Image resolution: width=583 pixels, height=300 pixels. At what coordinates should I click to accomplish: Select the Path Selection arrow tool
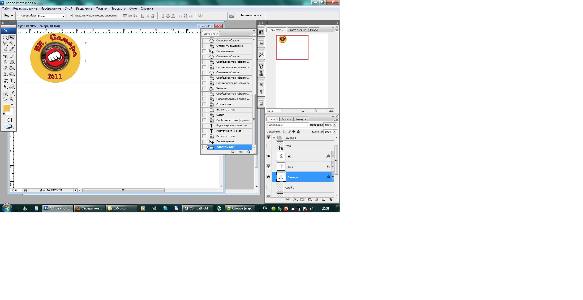tap(5, 87)
